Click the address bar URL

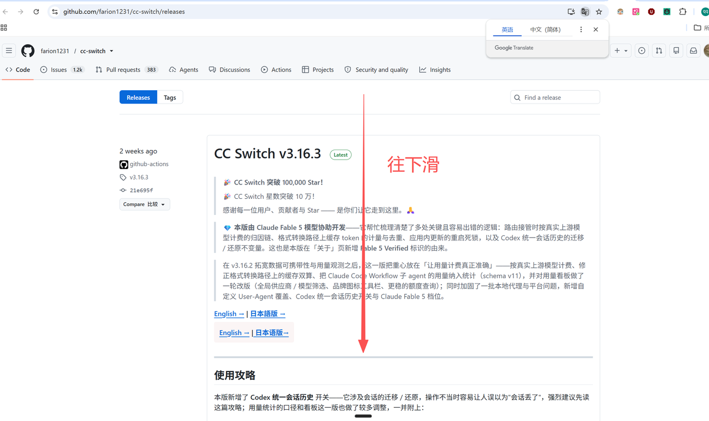click(x=124, y=12)
